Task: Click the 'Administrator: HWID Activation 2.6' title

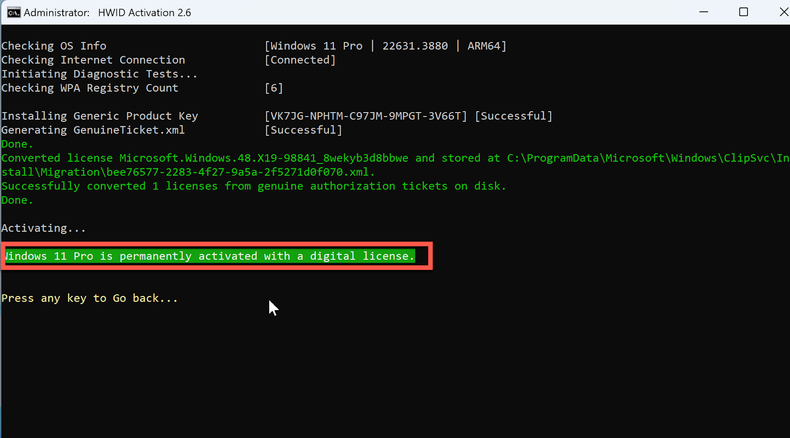Action: (x=107, y=13)
